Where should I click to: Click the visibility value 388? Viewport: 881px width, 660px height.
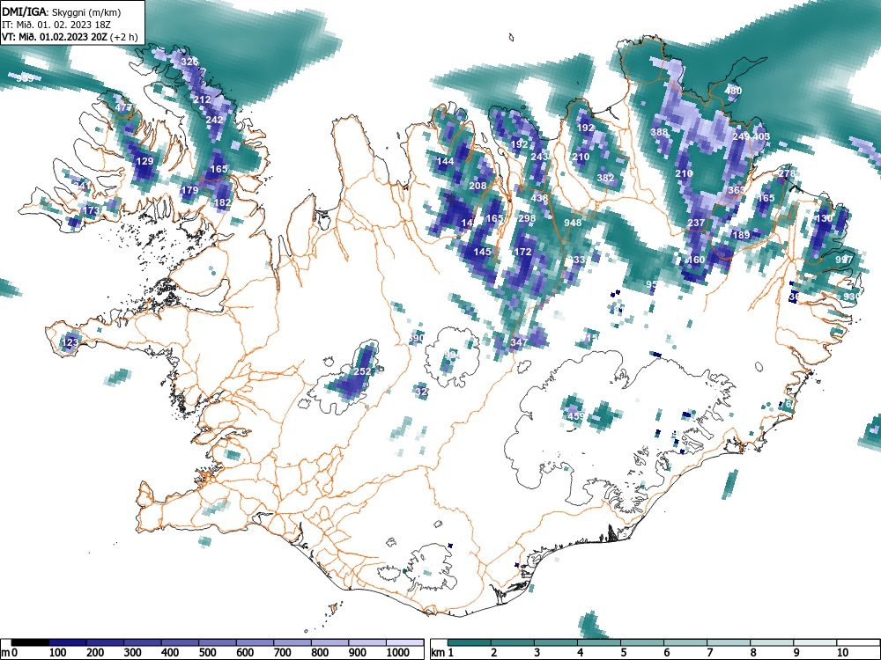(x=659, y=133)
